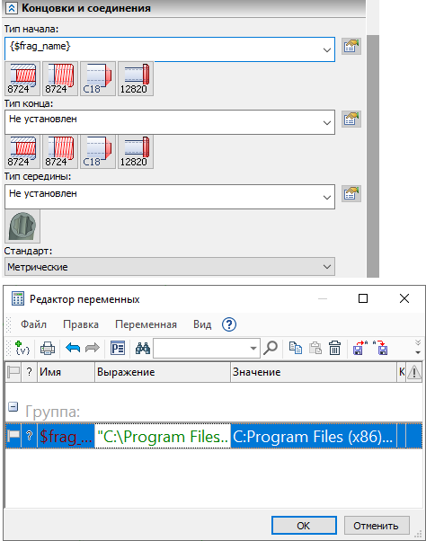Image resolution: width=426 pixels, height=541 pixels.
Task: Toggle the flag cell of $frag variable row
Action: [x=13, y=436]
